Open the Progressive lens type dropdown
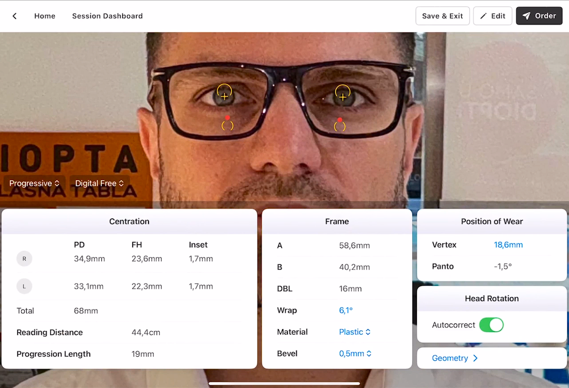This screenshot has height=388, width=569. [x=34, y=183]
